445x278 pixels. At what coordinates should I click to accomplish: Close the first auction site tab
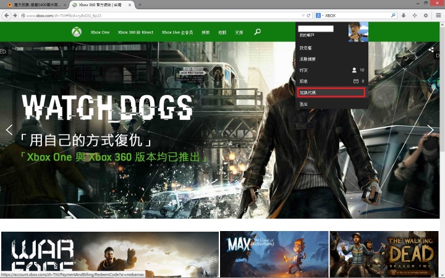pos(65,5)
